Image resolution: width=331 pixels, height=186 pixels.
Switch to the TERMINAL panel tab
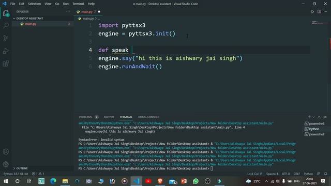[126, 117]
